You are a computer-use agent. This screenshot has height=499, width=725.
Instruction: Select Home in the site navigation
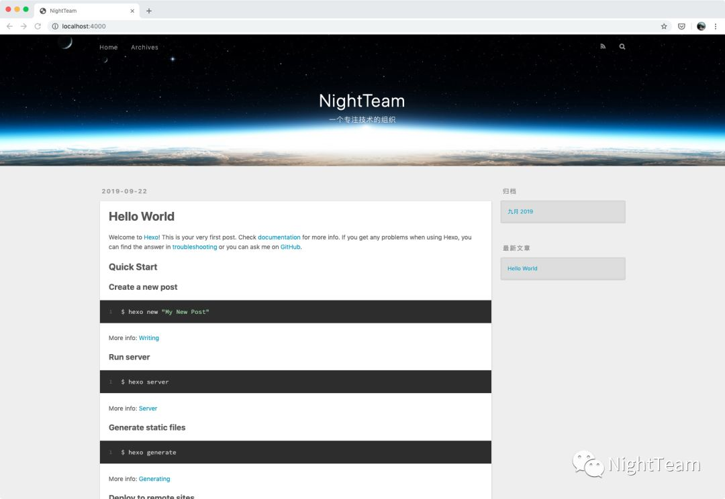coord(108,47)
